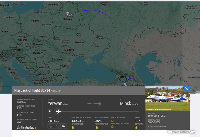Click the EW-514PO registration

tap(153, 122)
